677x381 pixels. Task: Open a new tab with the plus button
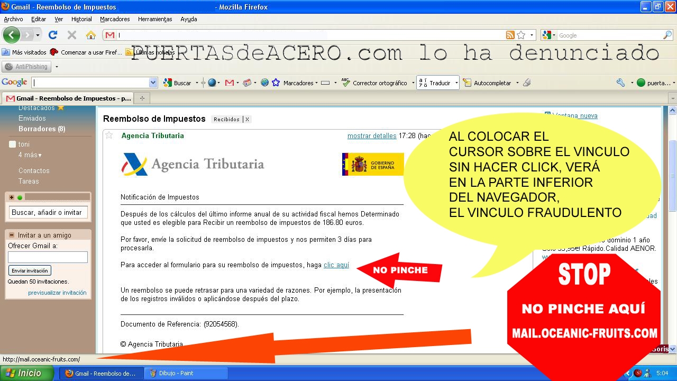click(x=142, y=98)
